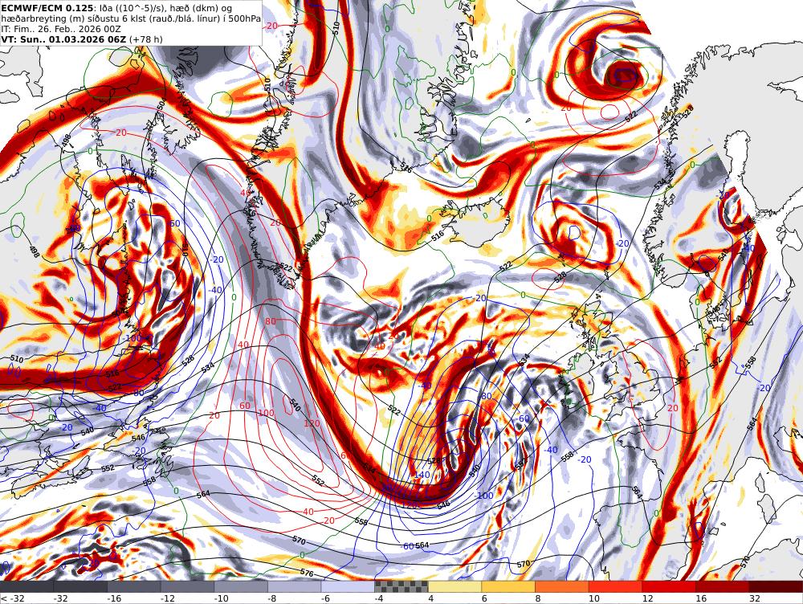Pick the pale yellow swatch between 4 and 6
The height and width of the screenshot is (604, 803).
tap(454, 587)
